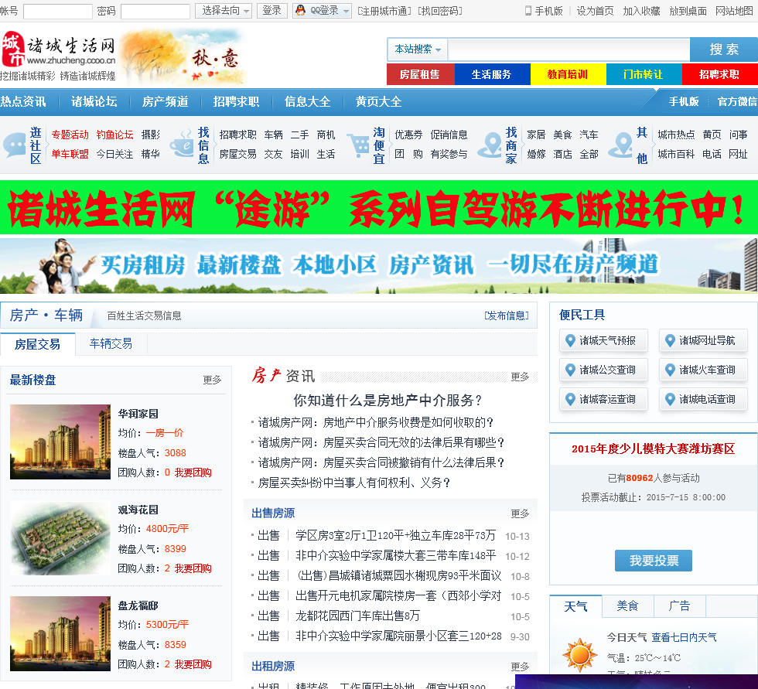This screenshot has height=689, width=758.
Task: Open the 盘龙福邸 property thumbnail
Action: (x=60, y=633)
